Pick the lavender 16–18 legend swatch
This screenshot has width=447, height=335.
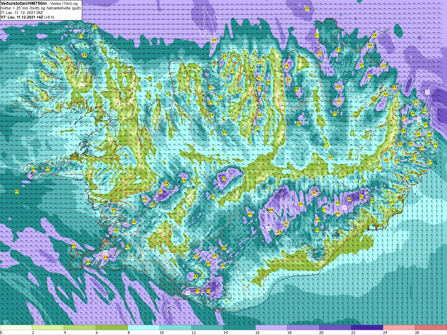coord(271,328)
